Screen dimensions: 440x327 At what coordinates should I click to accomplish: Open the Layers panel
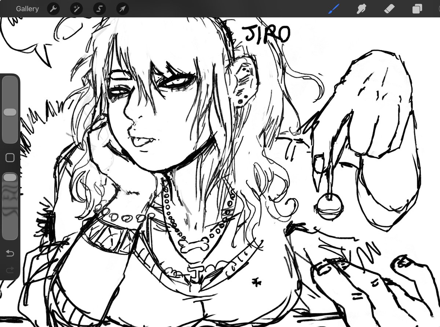[x=417, y=9]
